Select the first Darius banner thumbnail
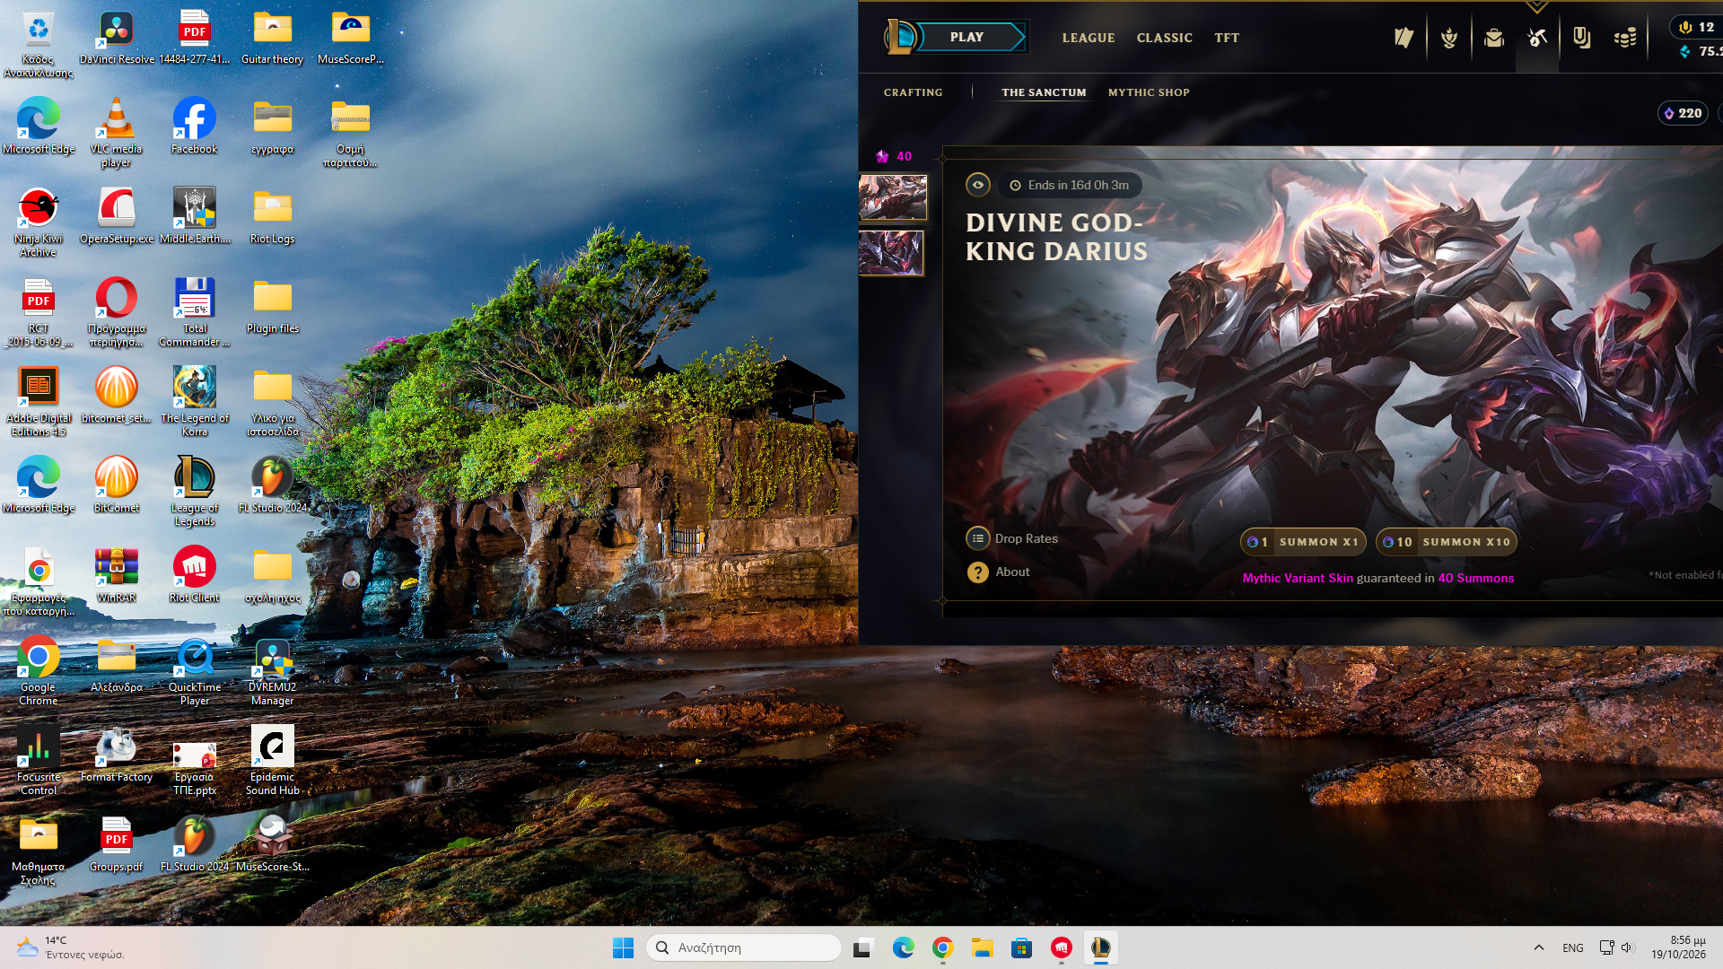The height and width of the screenshot is (969, 1723). pyautogui.click(x=892, y=197)
